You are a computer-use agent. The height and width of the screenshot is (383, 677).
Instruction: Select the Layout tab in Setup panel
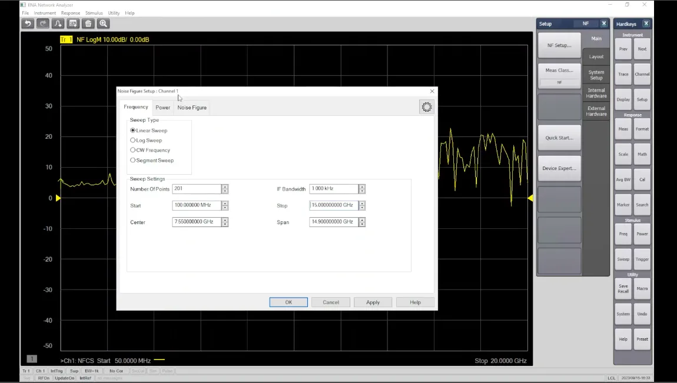(596, 56)
